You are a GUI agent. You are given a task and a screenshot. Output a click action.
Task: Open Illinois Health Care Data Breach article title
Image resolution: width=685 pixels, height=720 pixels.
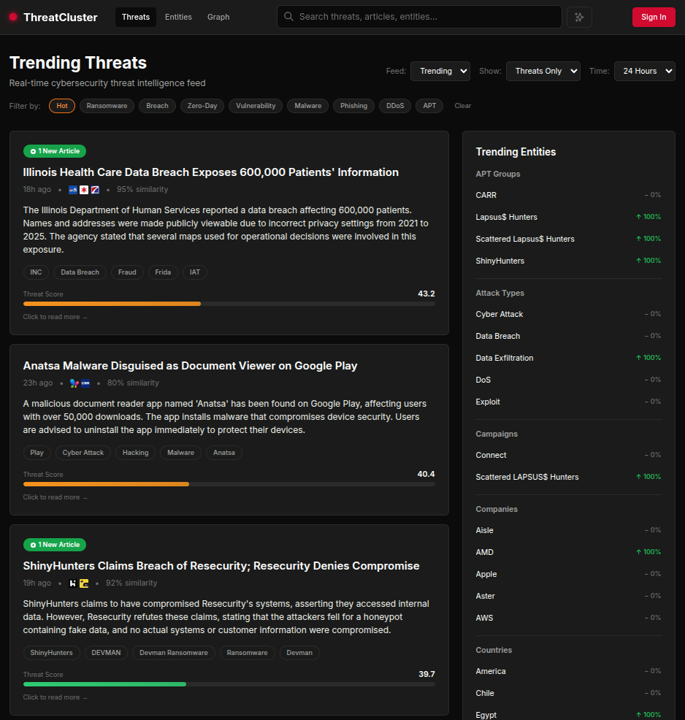211,172
